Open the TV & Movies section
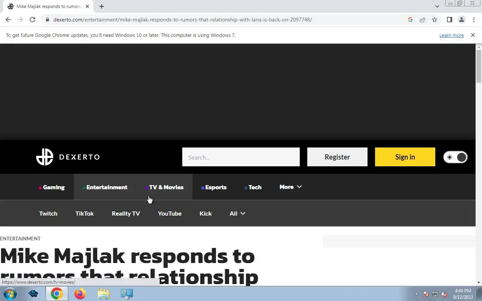 point(165,187)
